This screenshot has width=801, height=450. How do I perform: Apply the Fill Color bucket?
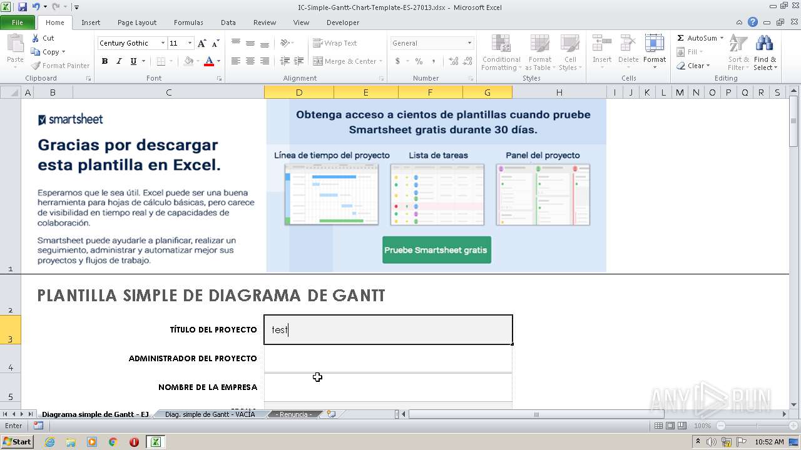click(x=188, y=61)
